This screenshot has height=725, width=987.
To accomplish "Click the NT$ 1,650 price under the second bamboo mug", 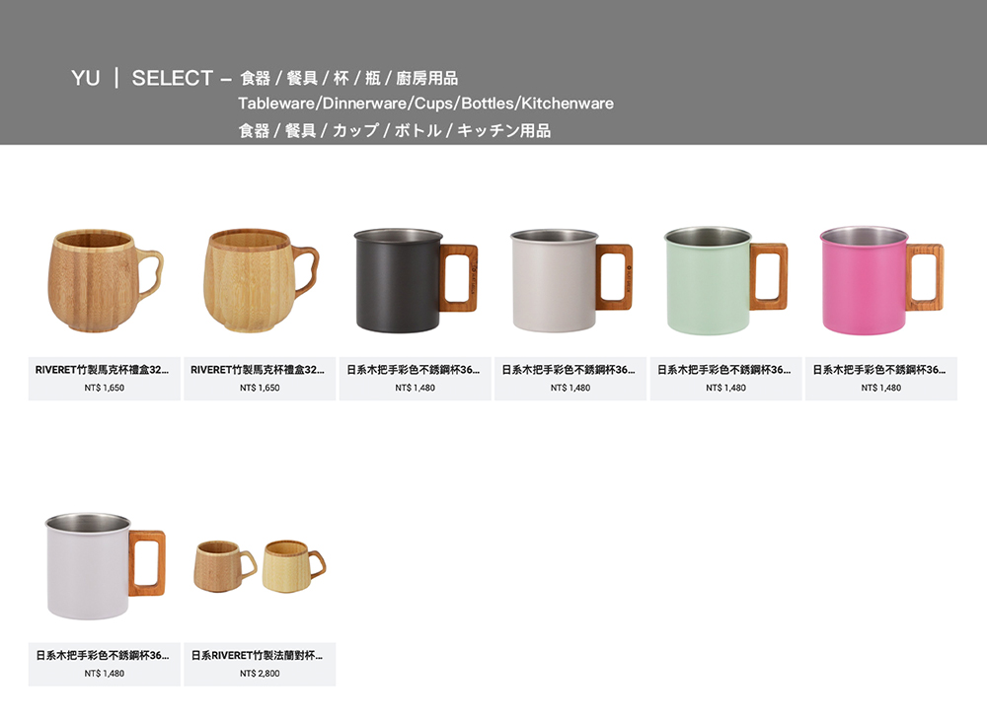I will (260, 388).
